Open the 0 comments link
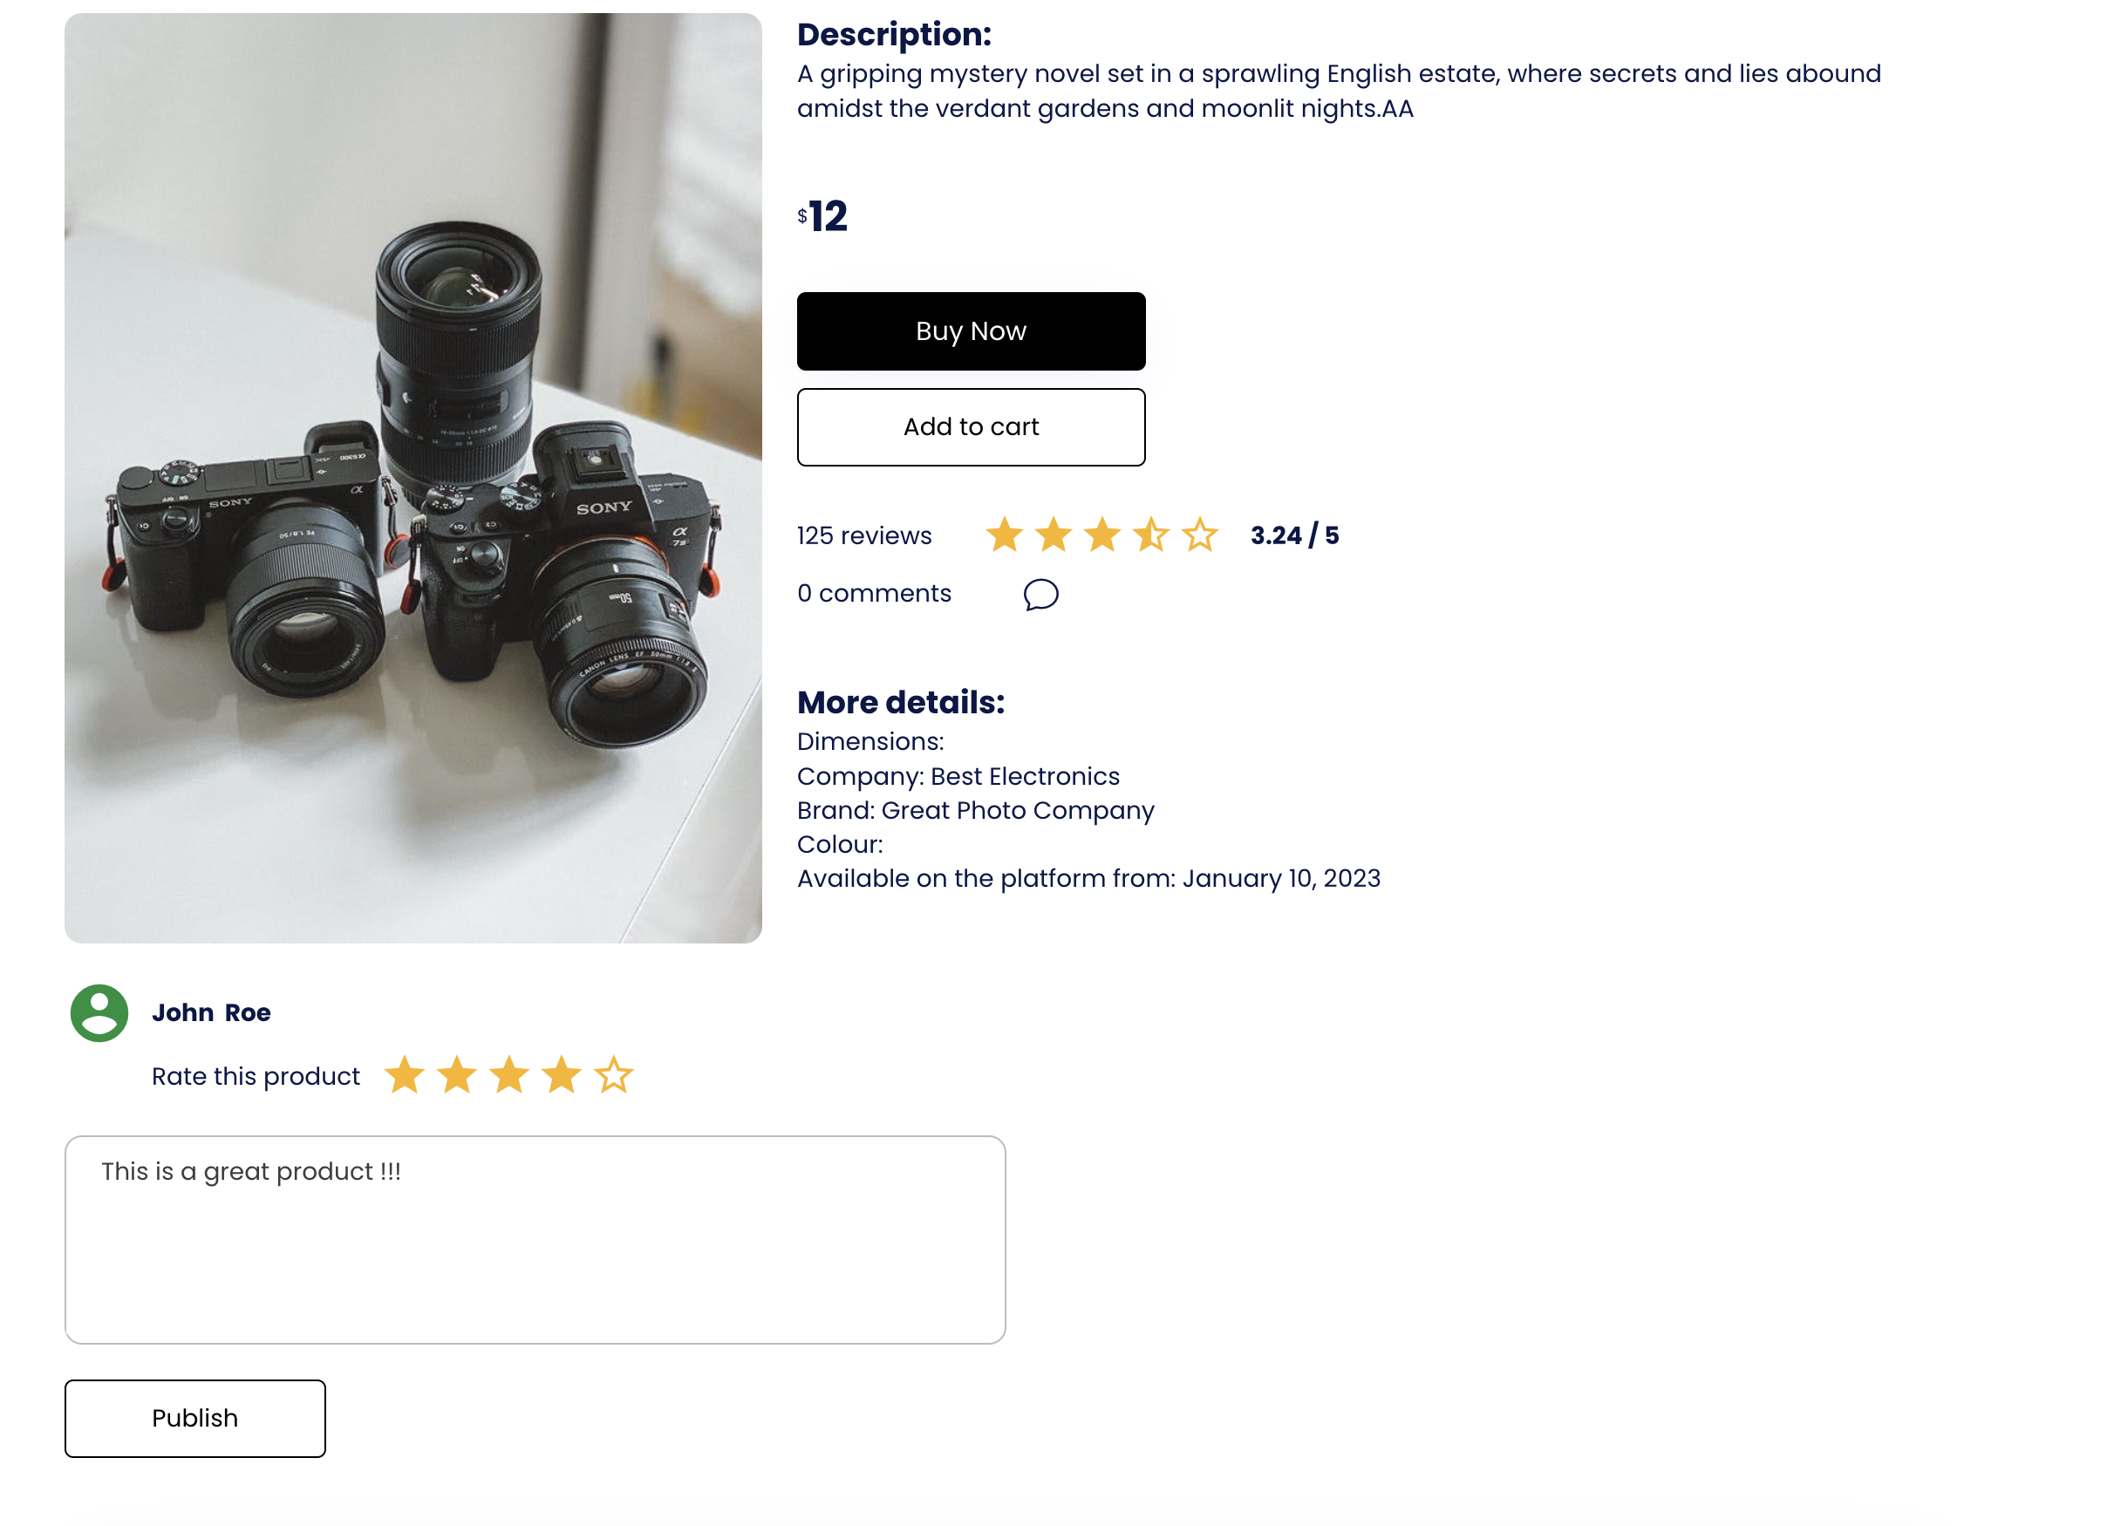The image size is (2114, 1526). point(875,593)
